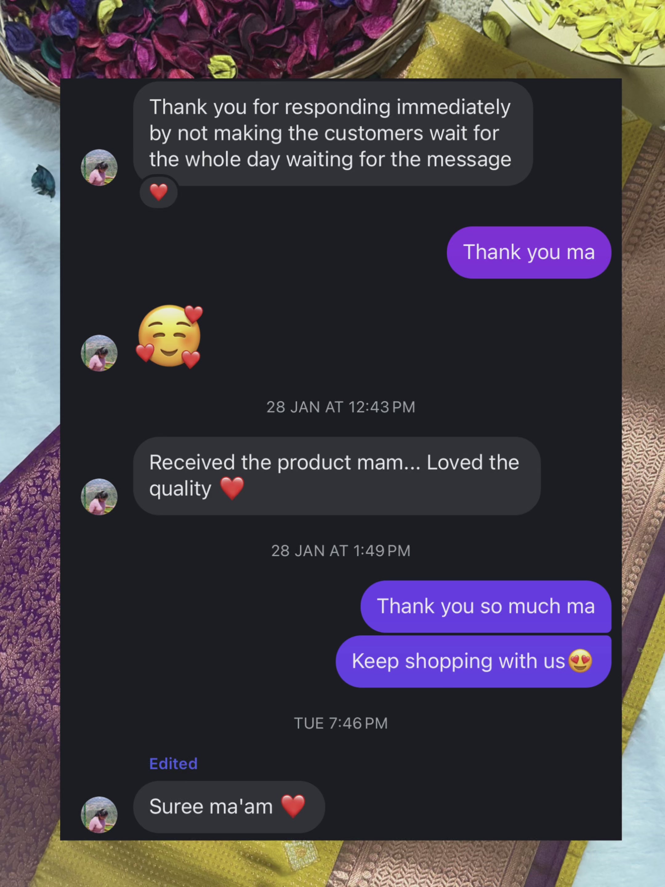
Task: Open profile avatar beside "Suree ma'am" message
Action: click(x=99, y=815)
